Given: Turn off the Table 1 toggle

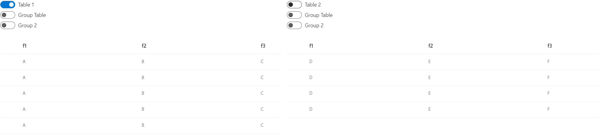Looking at the screenshot, I should [x=8, y=5].
